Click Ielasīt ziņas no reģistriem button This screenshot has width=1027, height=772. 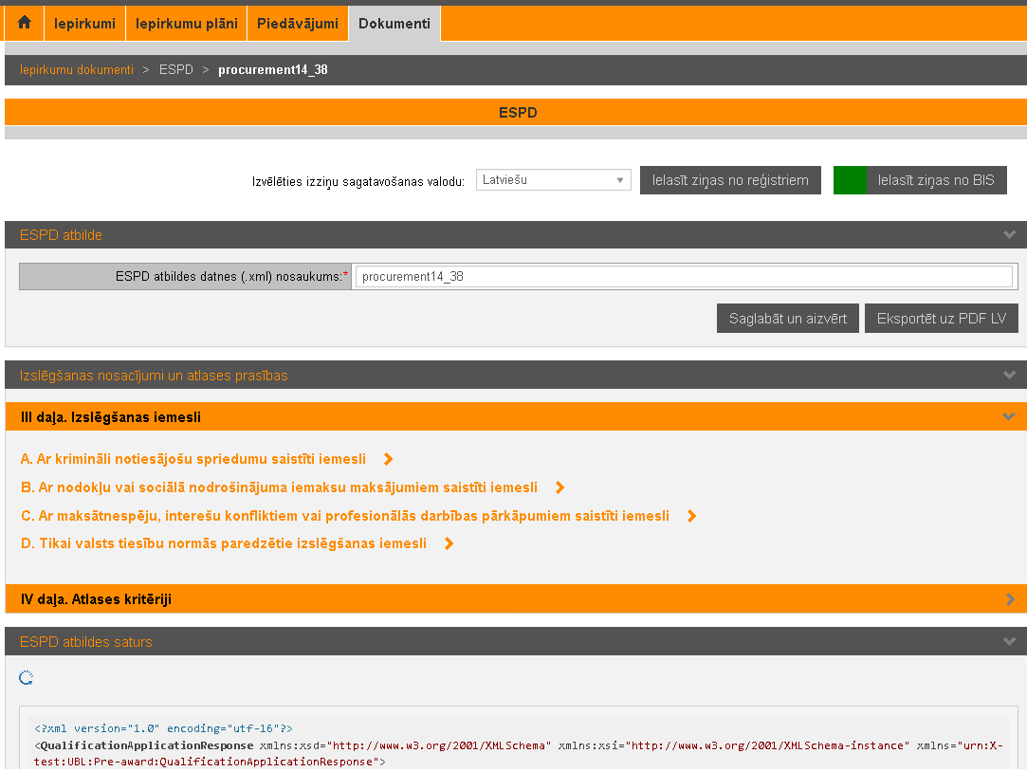[x=730, y=180]
